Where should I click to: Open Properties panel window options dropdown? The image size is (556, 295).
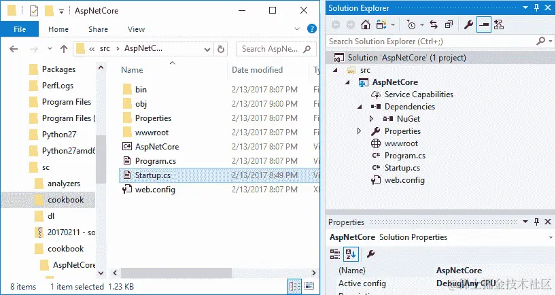tap(525, 222)
